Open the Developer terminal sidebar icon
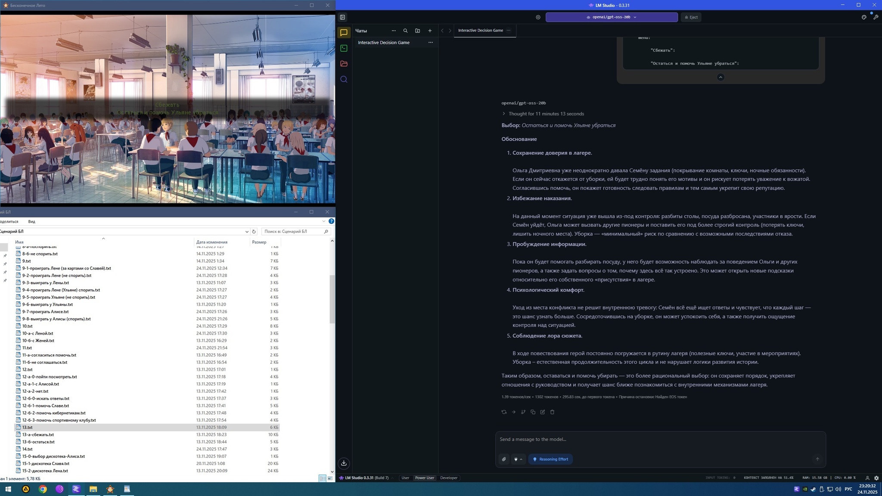This screenshot has height=496, width=882. click(344, 48)
